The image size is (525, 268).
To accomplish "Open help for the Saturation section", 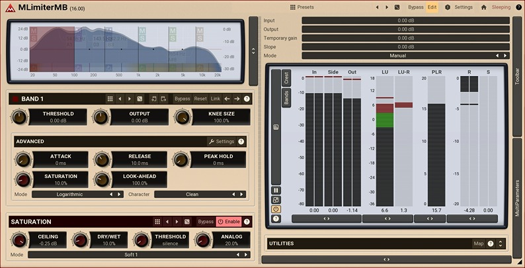I will coord(247,222).
